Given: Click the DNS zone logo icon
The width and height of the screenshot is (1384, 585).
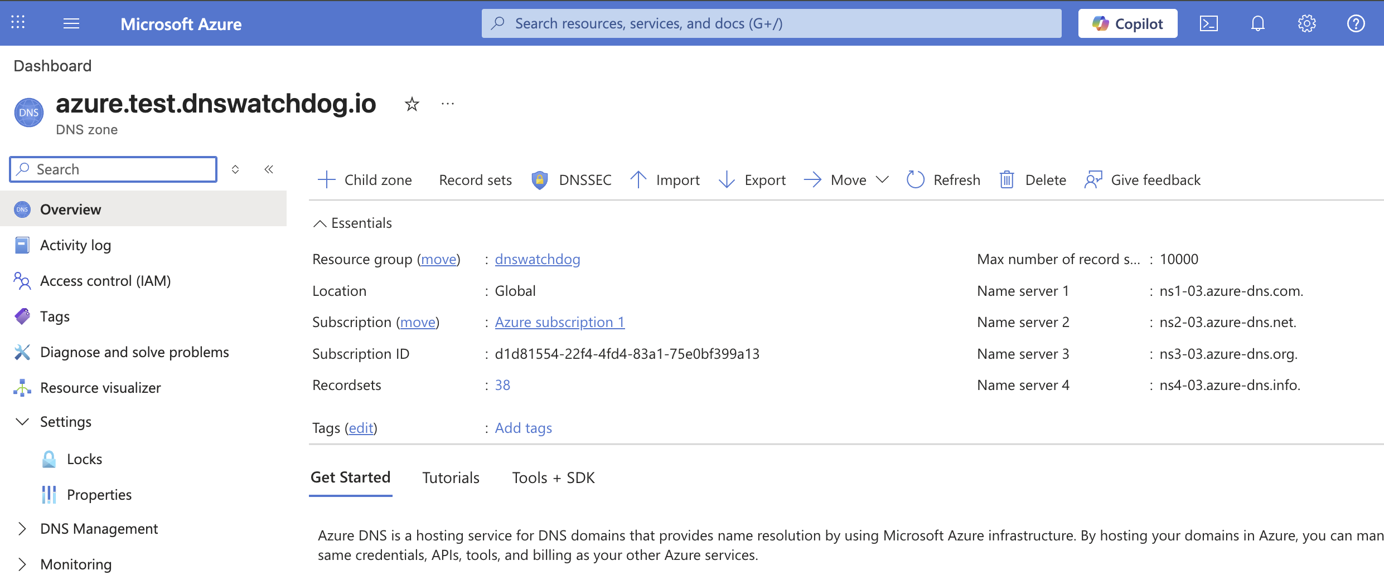Looking at the screenshot, I should (x=28, y=113).
